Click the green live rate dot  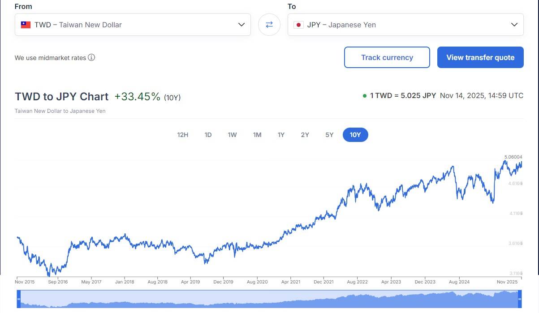365,96
